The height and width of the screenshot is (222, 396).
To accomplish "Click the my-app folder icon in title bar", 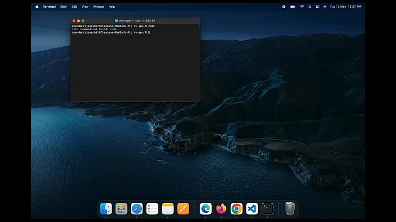I will coord(117,21).
